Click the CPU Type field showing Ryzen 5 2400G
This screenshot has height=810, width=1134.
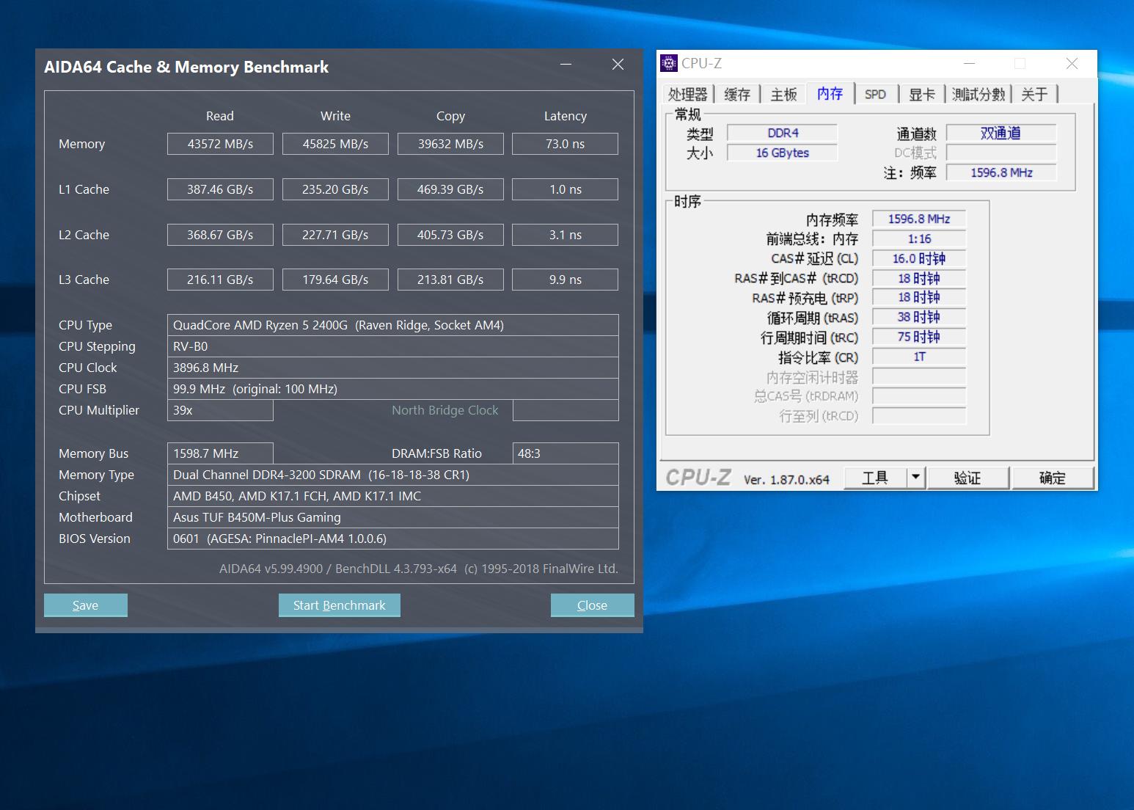pos(393,324)
